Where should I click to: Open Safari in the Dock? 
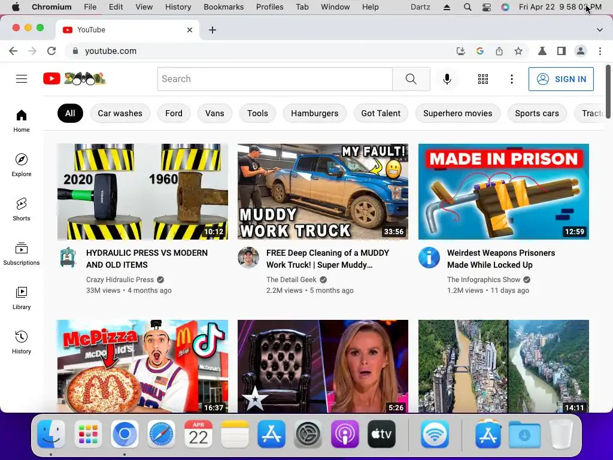tap(161, 434)
